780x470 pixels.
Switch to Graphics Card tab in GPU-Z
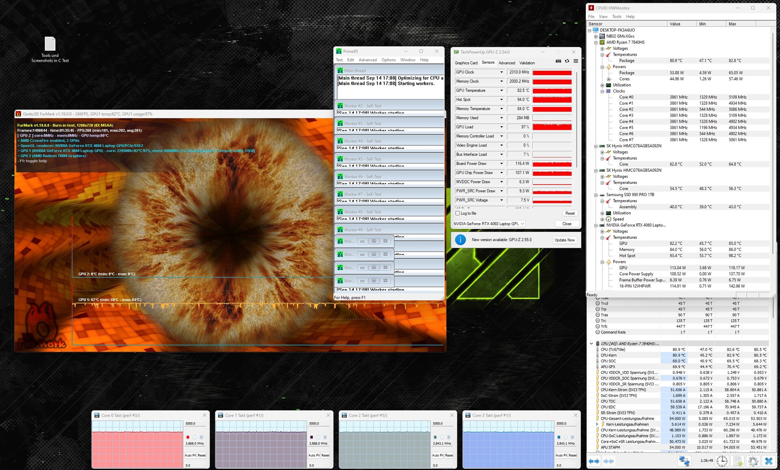pos(466,63)
